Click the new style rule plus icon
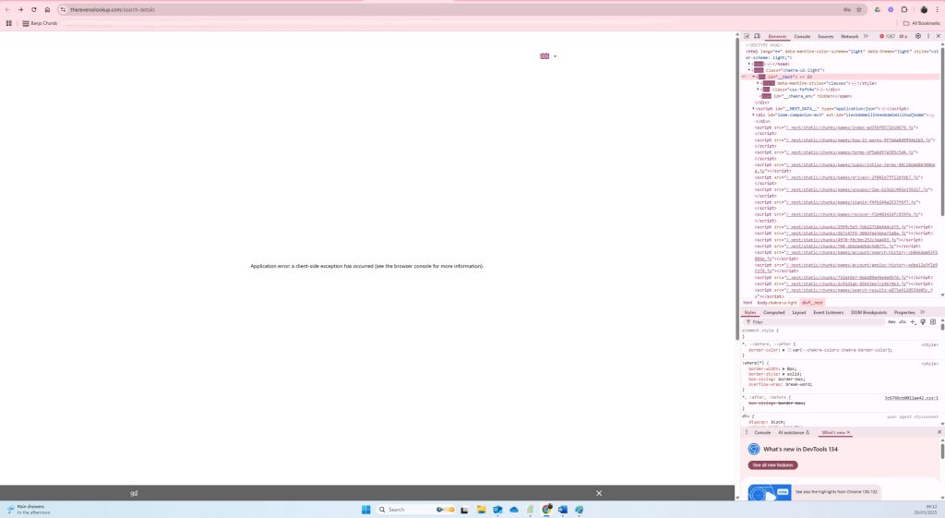This screenshot has width=945, height=518. (913, 322)
